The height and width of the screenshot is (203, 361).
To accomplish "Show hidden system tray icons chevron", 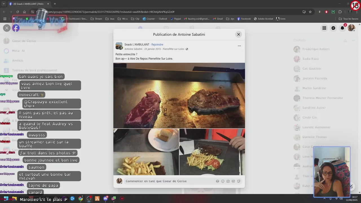I will [324, 198].
